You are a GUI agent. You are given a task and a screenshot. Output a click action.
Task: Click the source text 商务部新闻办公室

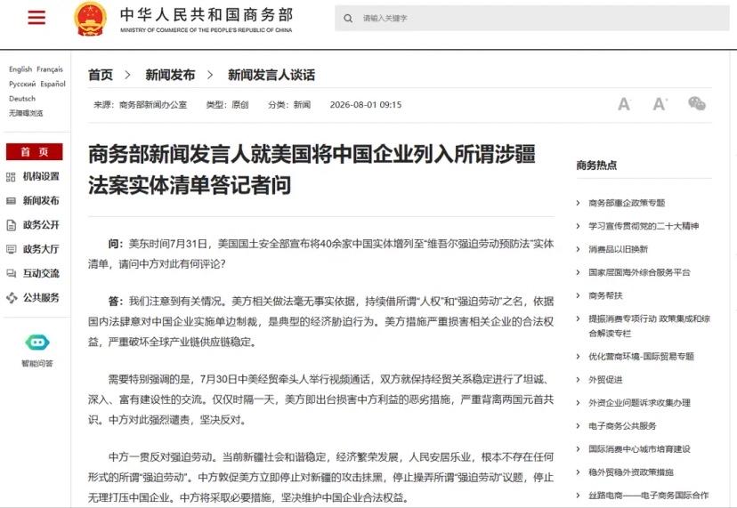point(153,104)
